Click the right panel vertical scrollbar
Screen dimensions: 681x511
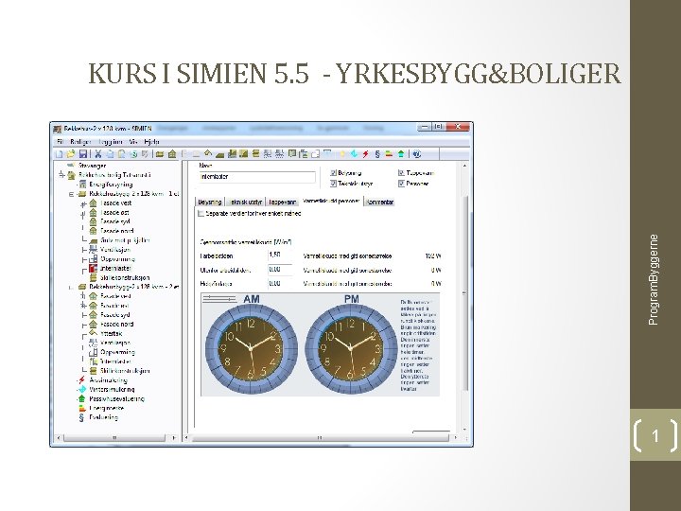[464, 297]
